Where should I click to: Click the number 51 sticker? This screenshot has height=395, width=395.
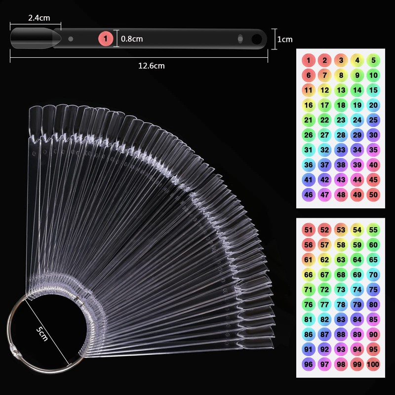(x=309, y=230)
